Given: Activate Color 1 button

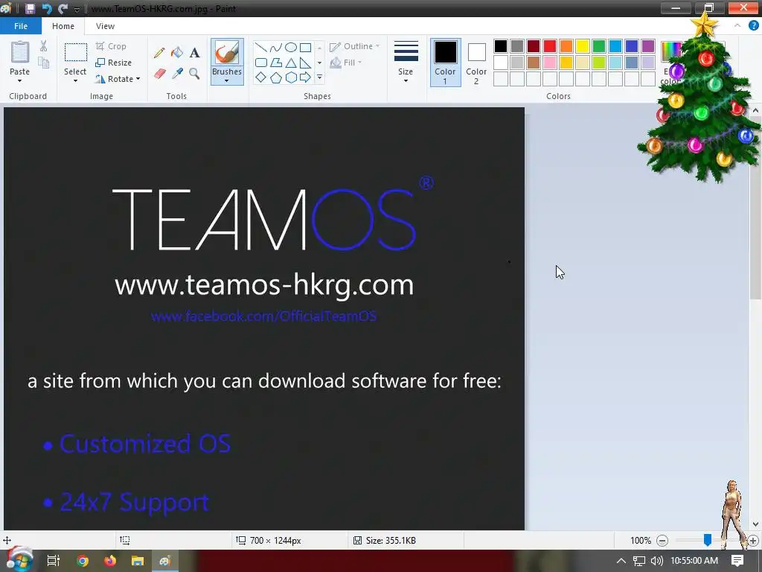Looking at the screenshot, I should pos(445,63).
